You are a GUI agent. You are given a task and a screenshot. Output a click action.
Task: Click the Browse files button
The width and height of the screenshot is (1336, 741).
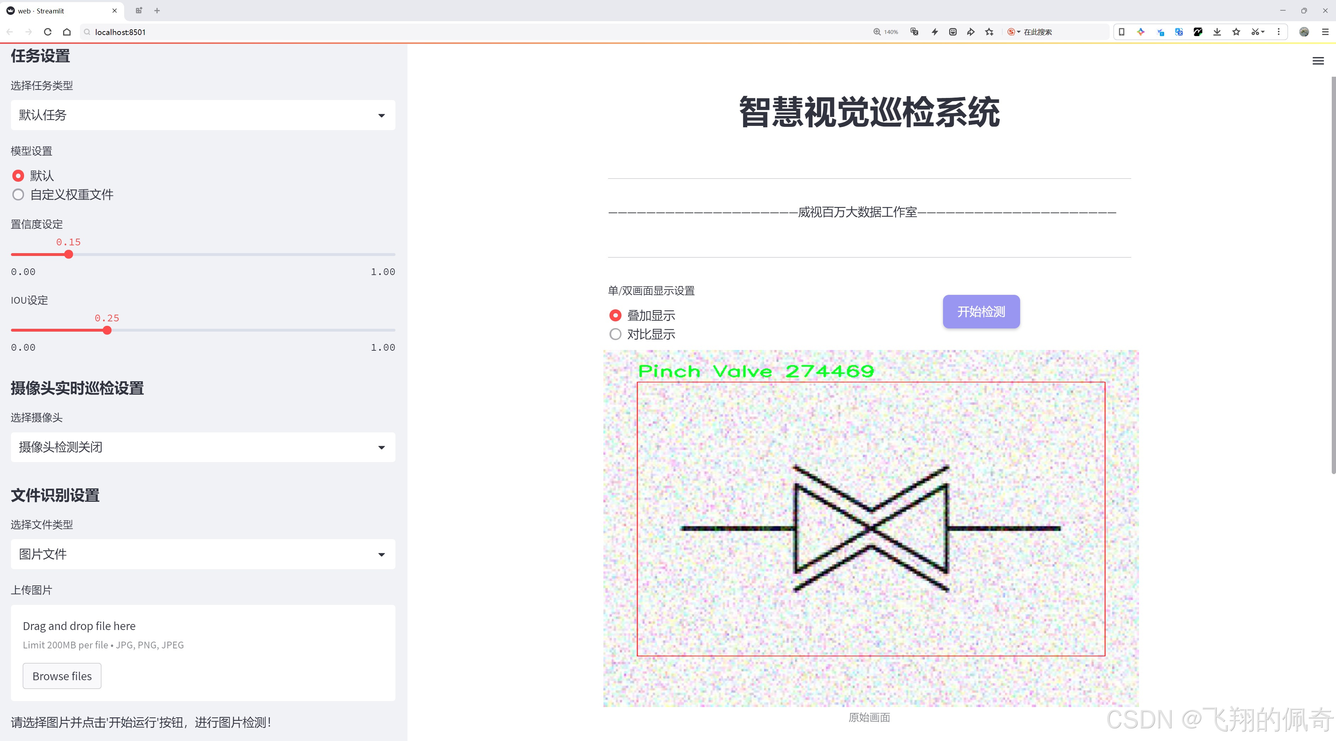click(x=62, y=676)
